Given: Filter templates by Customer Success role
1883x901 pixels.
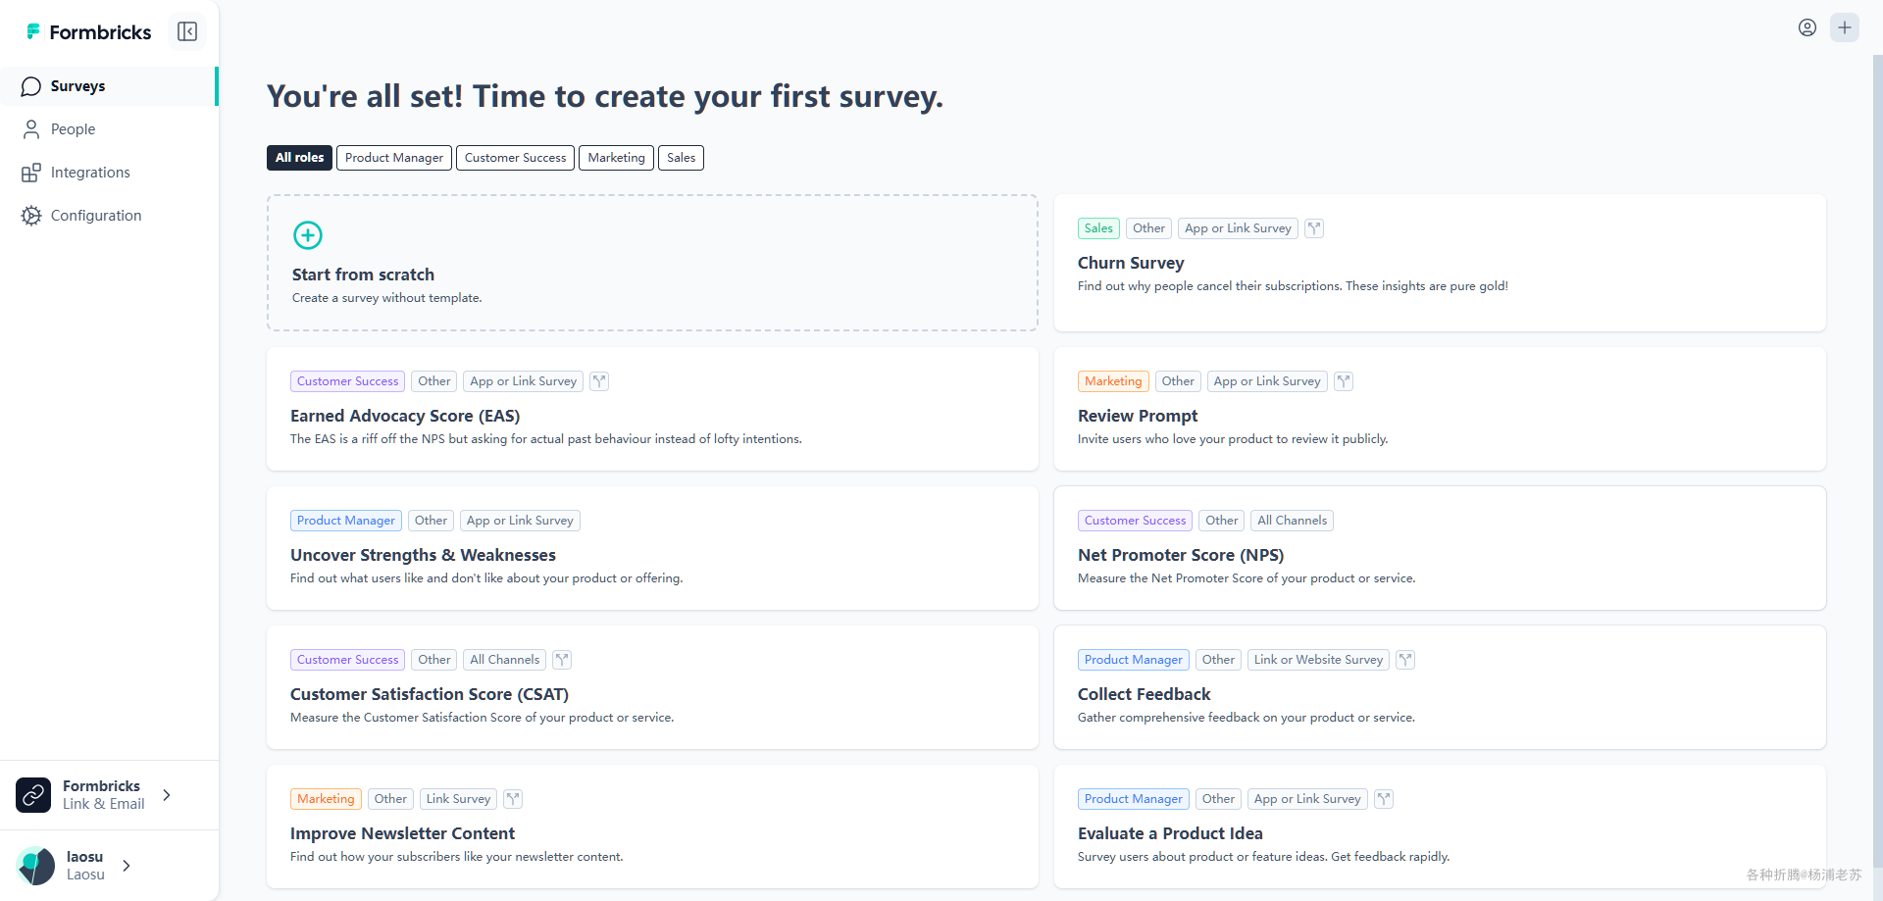Looking at the screenshot, I should click(515, 158).
